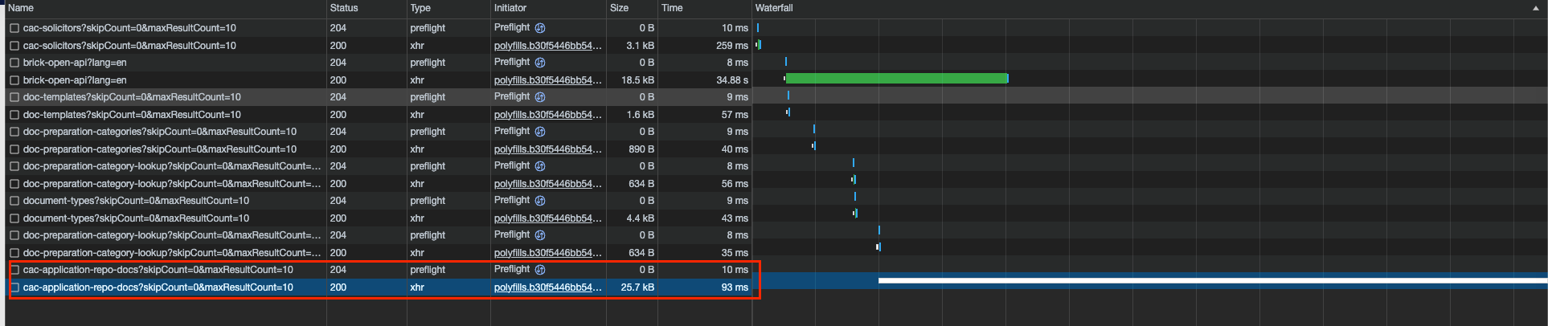Screen dimensions: 1548x326
Task: Click Preflight icon in doc-preparation-categories row
Action: pyautogui.click(x=540, y=132)
